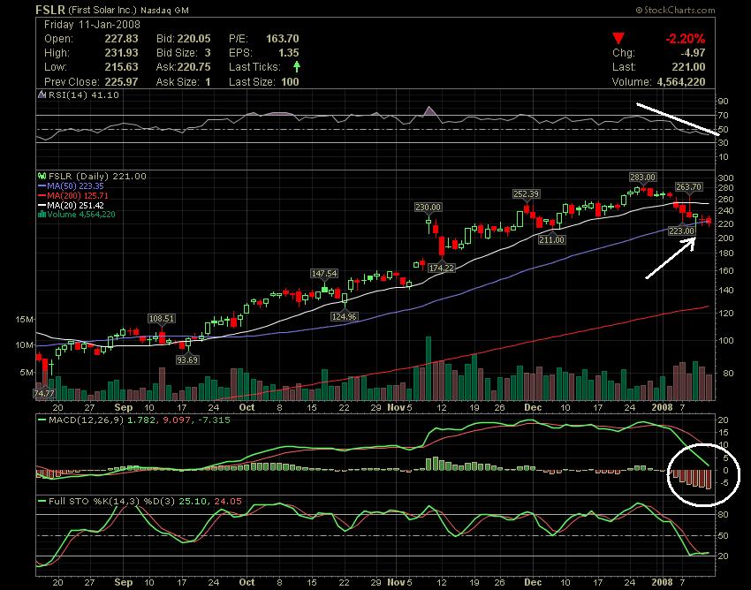Click the Ask Size value 1

(x=208, y=82)
